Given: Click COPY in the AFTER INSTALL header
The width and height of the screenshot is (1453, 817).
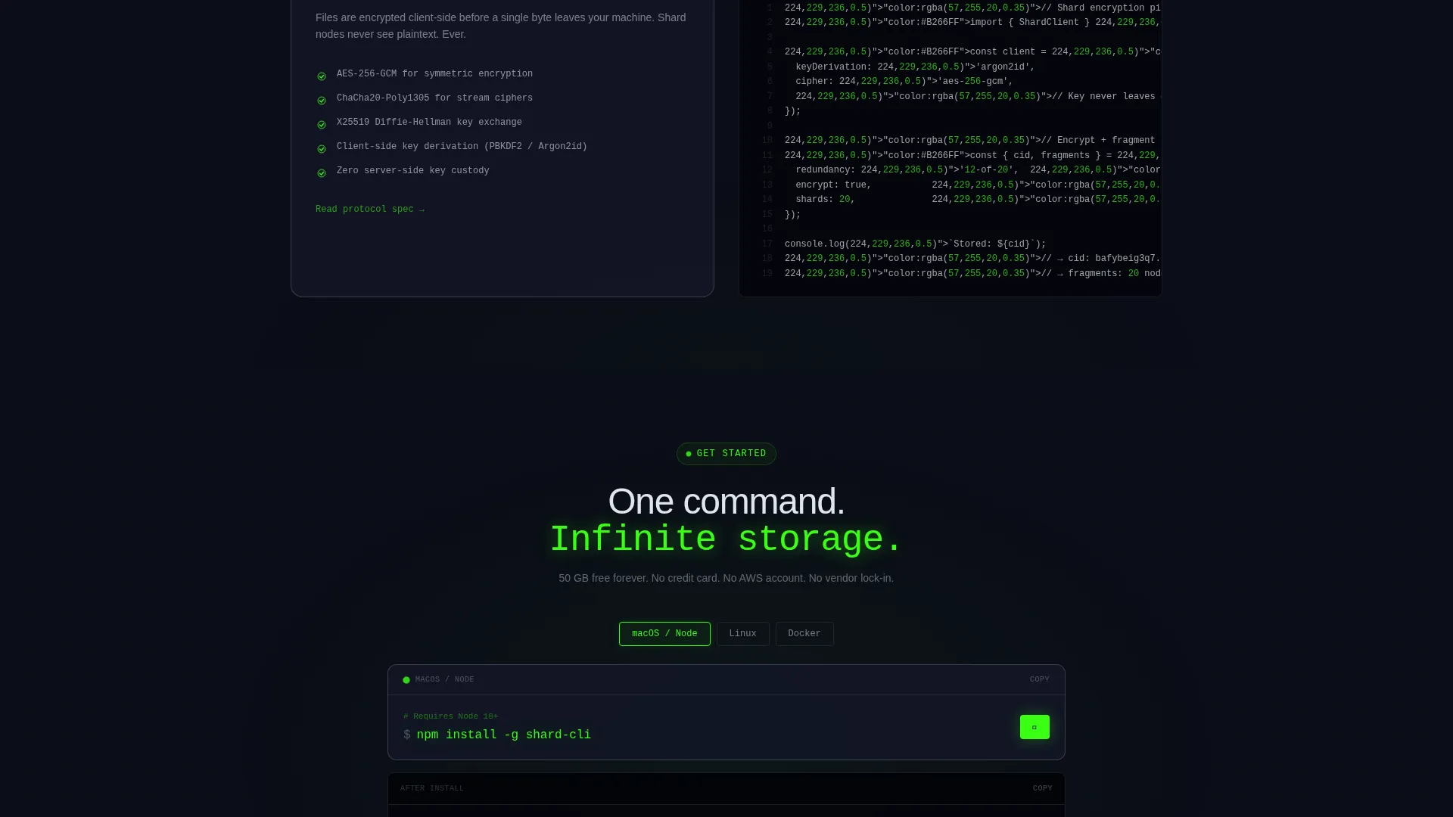Looking at the screenshot, I should point(1042,788).
